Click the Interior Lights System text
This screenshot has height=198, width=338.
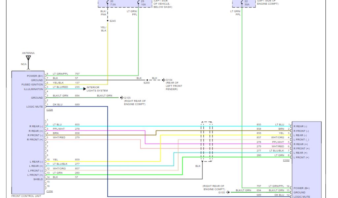click(97, 89)
